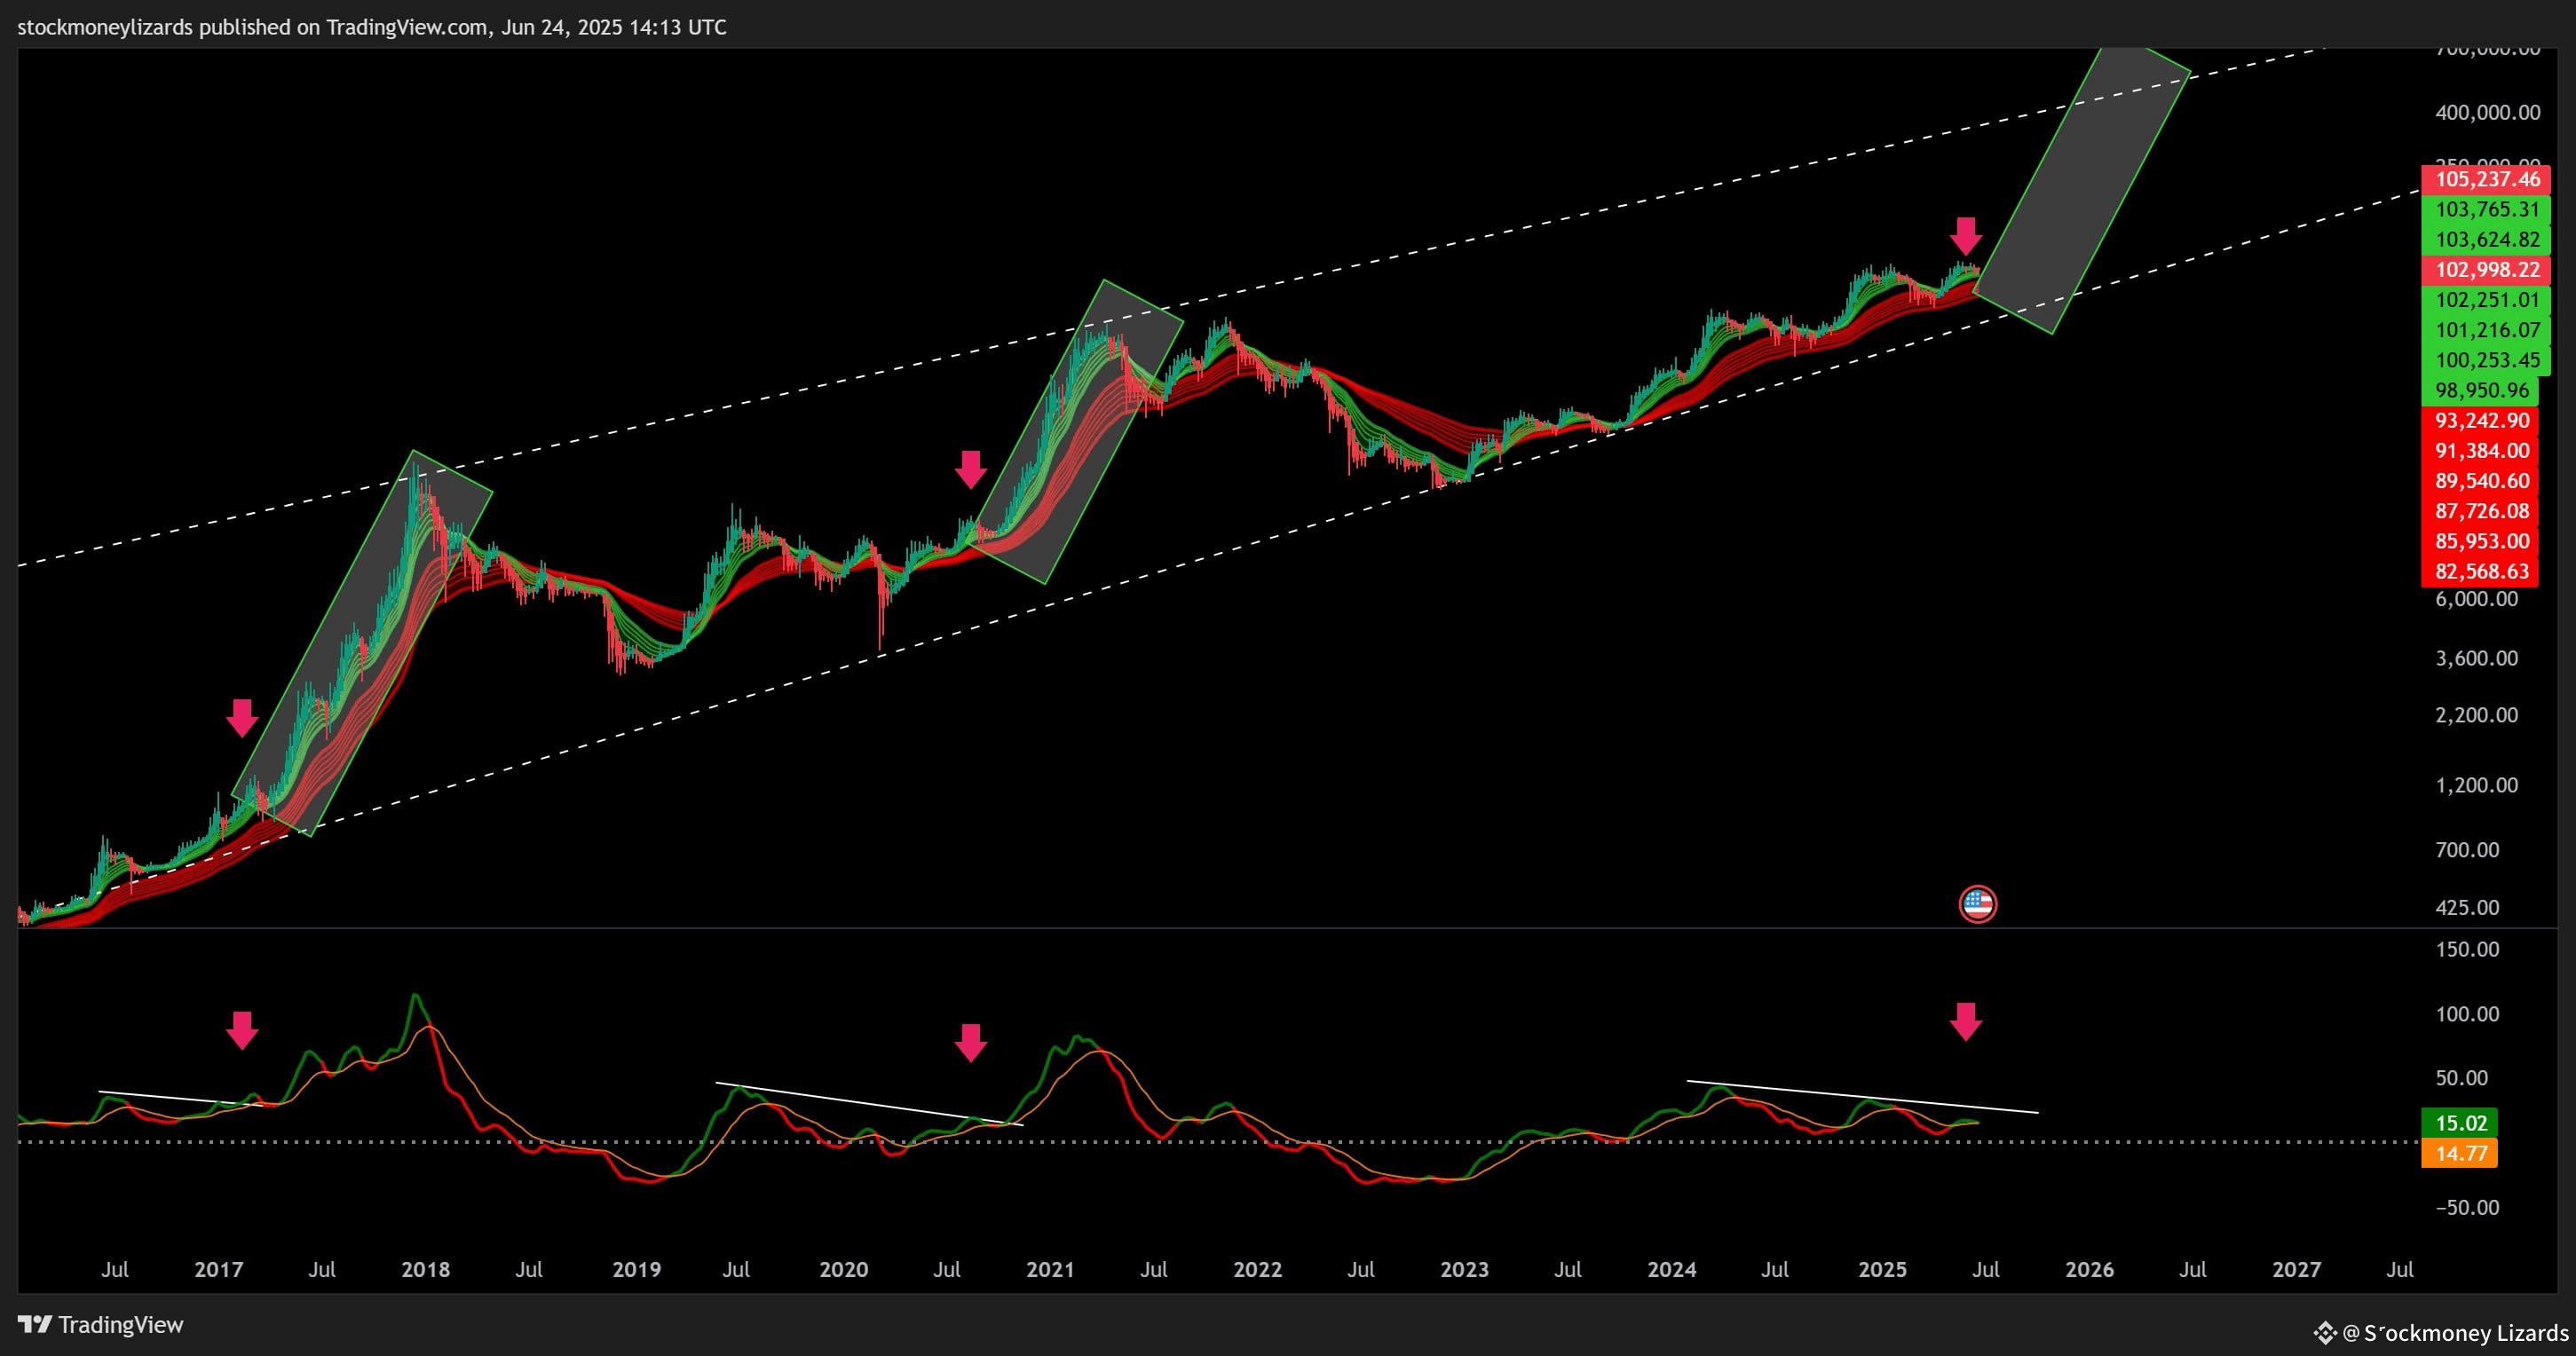Click the 2017 label on the time axis
The width and height of the screenshot is (2576, 1356).
click(219, 1270)
